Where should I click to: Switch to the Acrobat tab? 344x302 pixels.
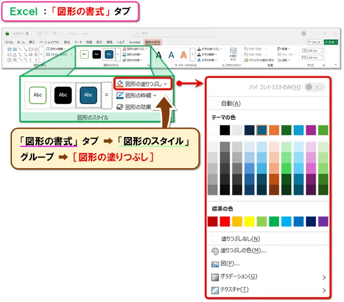[135, 42]
